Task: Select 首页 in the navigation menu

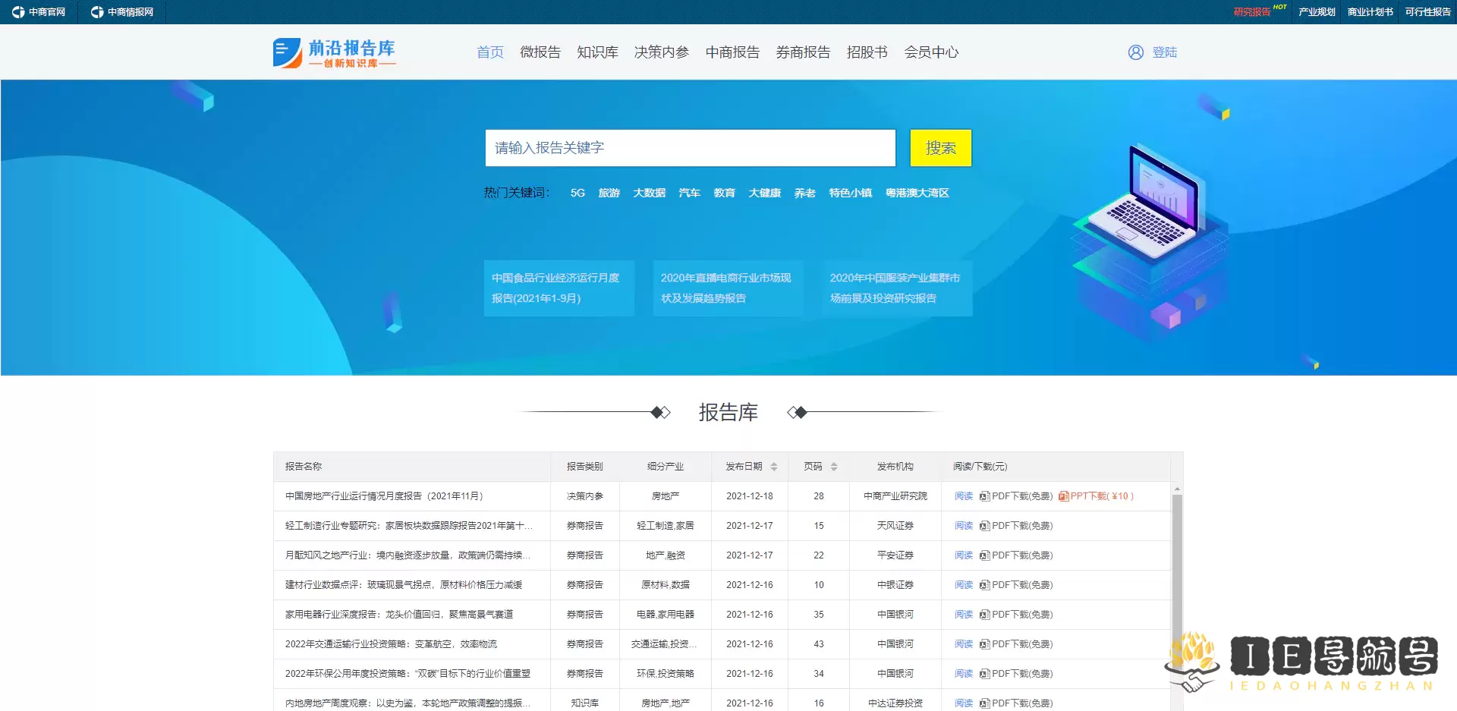Action: click(489, 52)
